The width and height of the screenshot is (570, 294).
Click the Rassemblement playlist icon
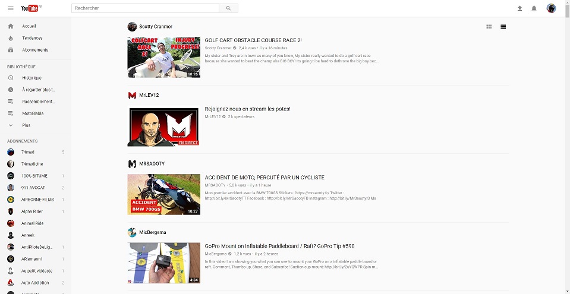pos(11,102)
